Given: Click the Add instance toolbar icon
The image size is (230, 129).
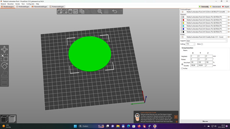Looking at the screenshot, I should (93, 11).
